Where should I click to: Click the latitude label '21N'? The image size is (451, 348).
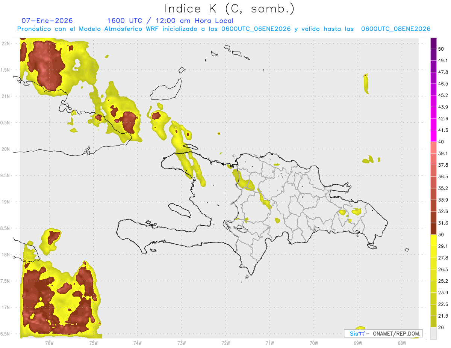click(x=5, y=96)
